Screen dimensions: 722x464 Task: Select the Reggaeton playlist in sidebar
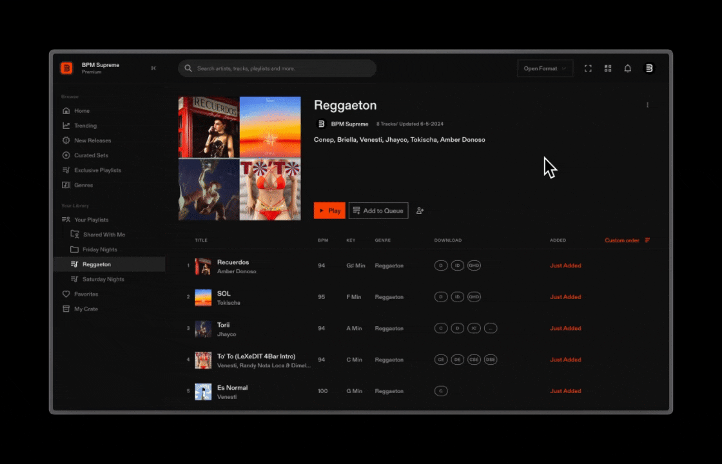pyautogui.click(x=109, y=264)
